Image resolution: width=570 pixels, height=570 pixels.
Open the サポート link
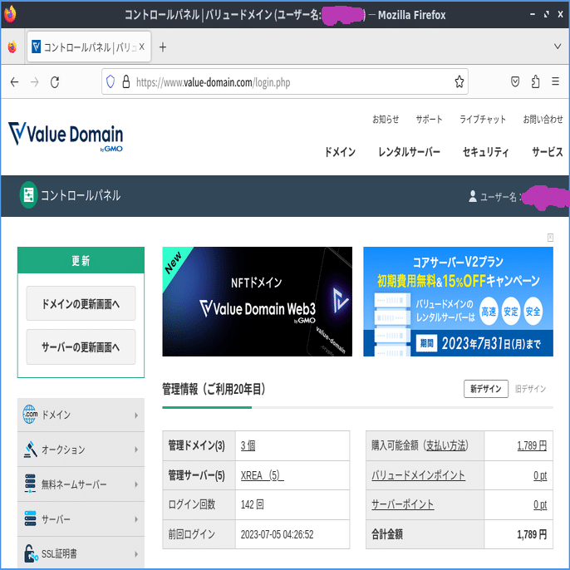[x=429, y=119]
